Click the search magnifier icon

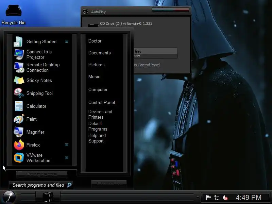[69, 185]
